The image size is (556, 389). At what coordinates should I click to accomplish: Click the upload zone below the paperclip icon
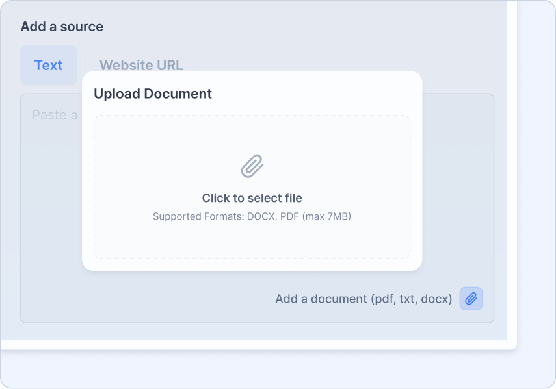coord(251,240)
